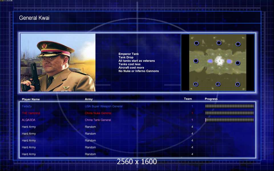The height and width of the screenshot is (171, 274).
Task: Click General Kwai's portrait image
Action: [58, 62]
